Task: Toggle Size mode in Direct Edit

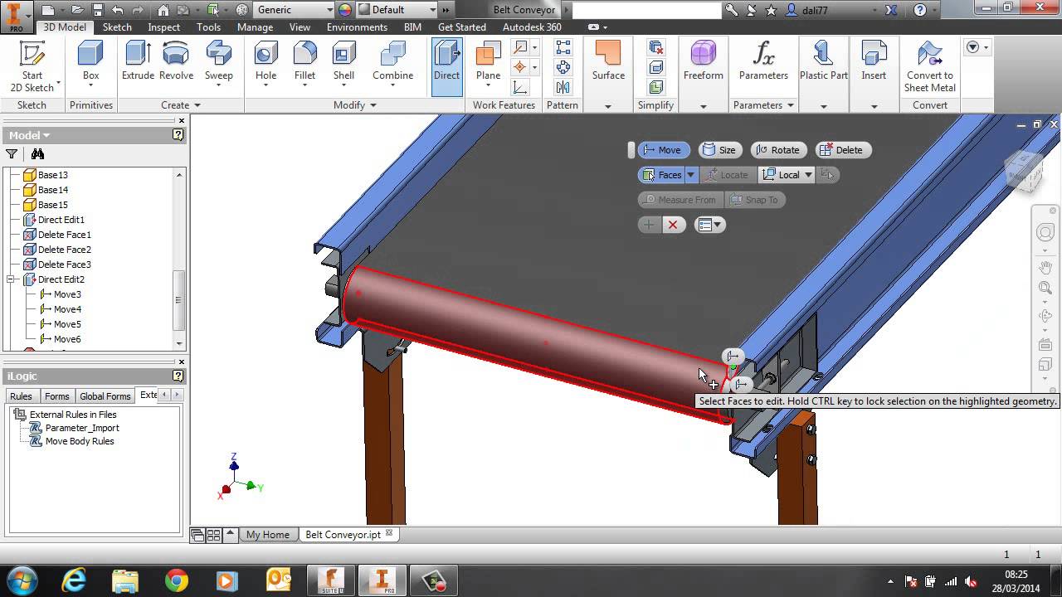Action: click(719, 150)
